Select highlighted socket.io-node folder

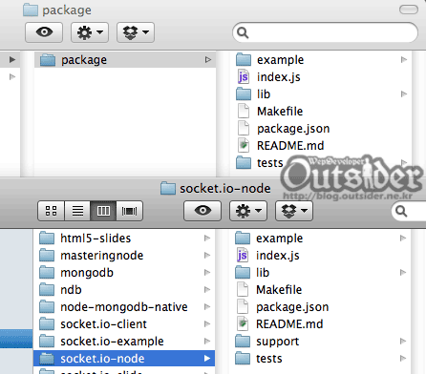(124, 359)
